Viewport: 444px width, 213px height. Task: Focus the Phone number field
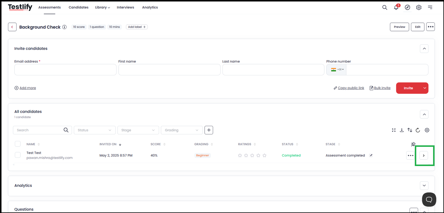click(387, 70)
